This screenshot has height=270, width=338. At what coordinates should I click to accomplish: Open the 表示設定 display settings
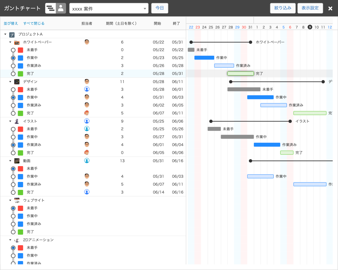[x=310, y=8]
